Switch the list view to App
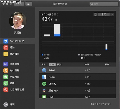 pos(52,65)
